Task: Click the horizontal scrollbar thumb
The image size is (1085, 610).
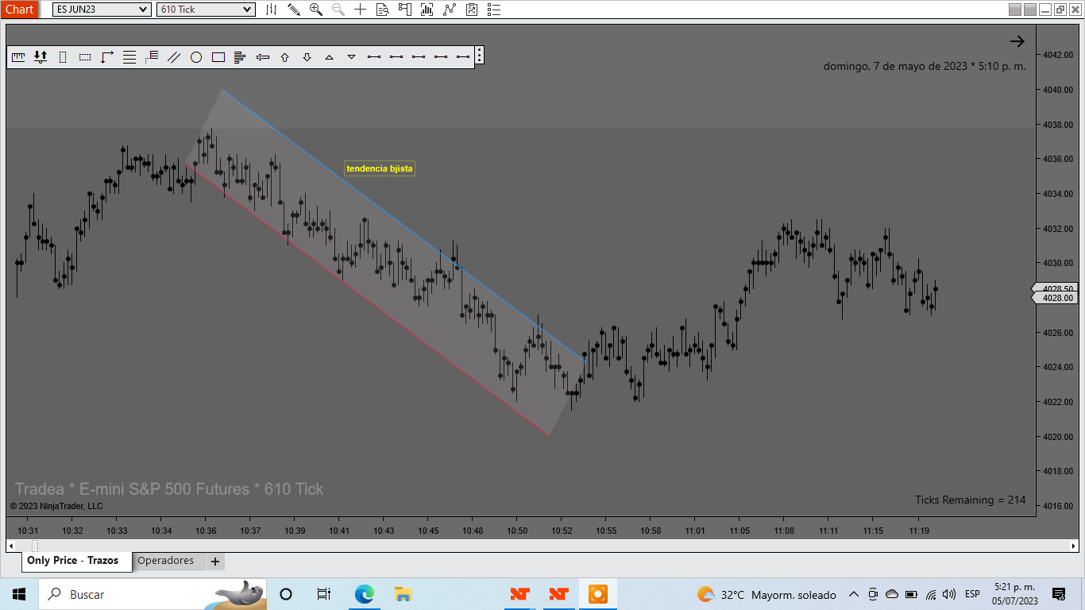Action: [x=34, y=546]
